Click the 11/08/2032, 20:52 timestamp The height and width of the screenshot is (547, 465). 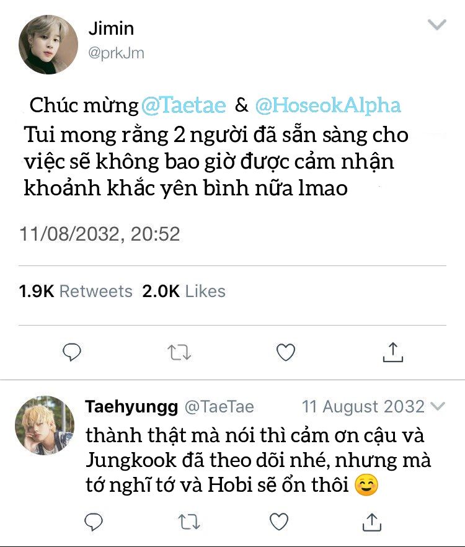coord(100,234)
